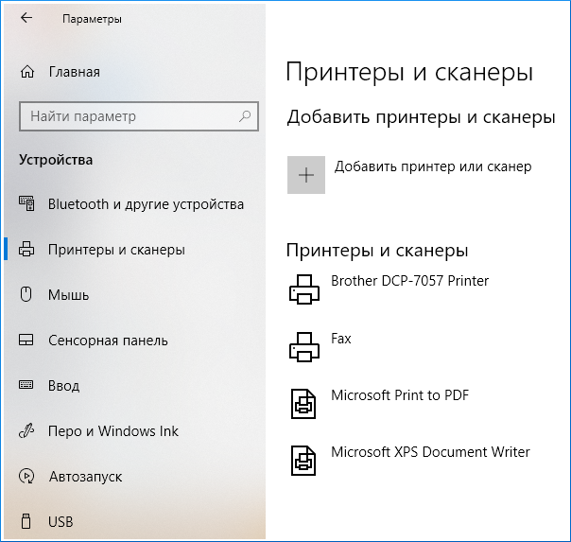Click the Home house icon
This screenshot has height=542, width=571.
(28, 72)
